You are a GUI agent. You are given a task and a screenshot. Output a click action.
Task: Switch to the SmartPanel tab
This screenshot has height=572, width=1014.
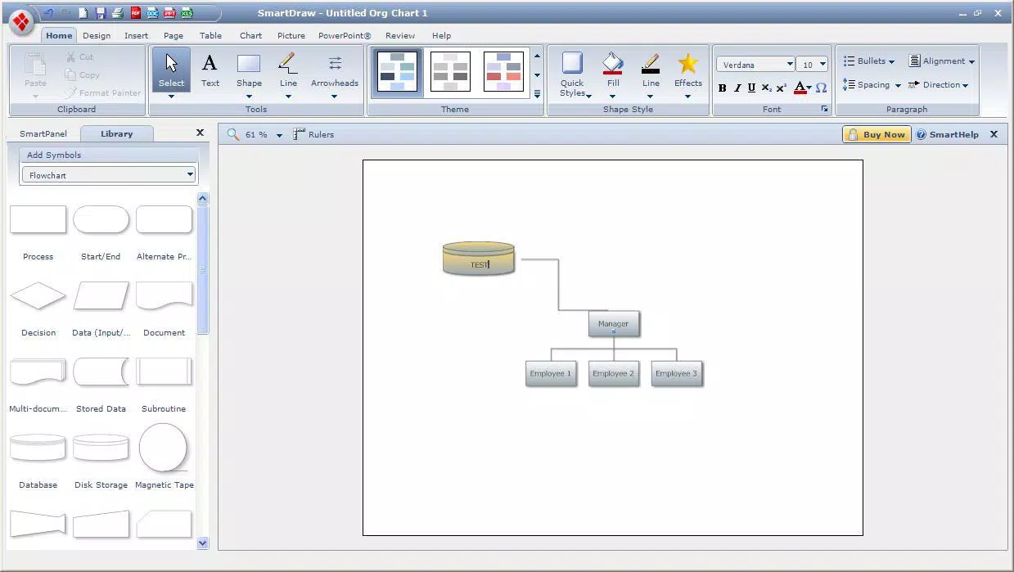(x=43, y=133)
